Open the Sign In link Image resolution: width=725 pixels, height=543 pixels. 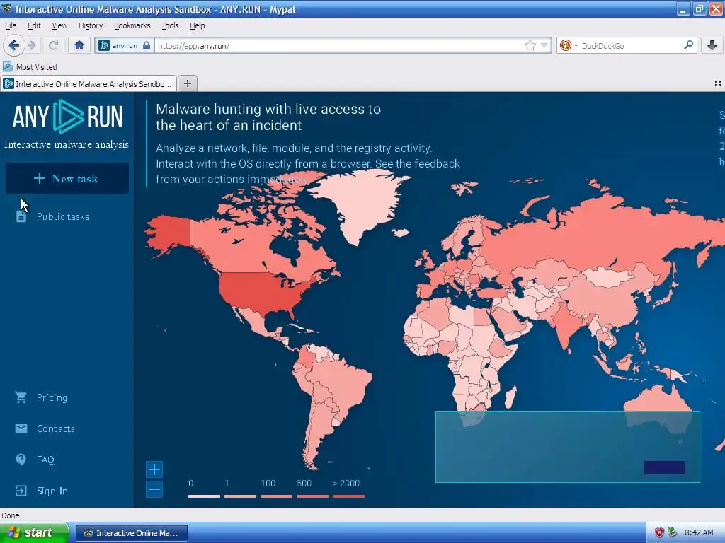[x=52, y=491]
